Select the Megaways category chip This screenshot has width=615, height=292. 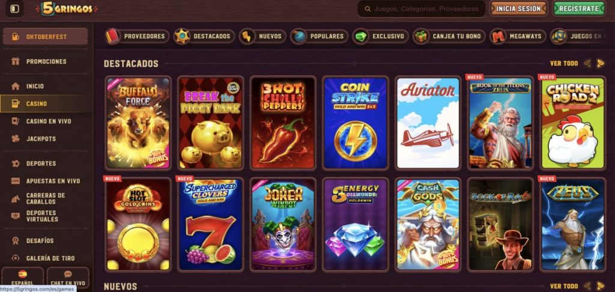pyautogui.click(x=518, y=36)
